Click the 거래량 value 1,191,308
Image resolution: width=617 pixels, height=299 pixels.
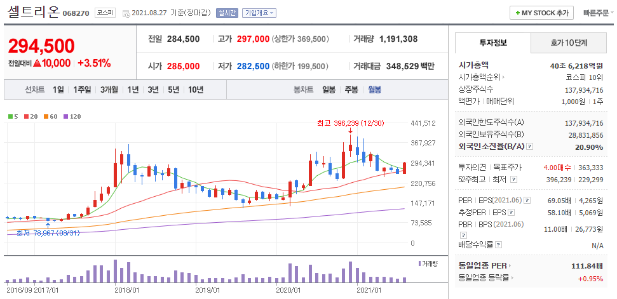coord(398,39)
